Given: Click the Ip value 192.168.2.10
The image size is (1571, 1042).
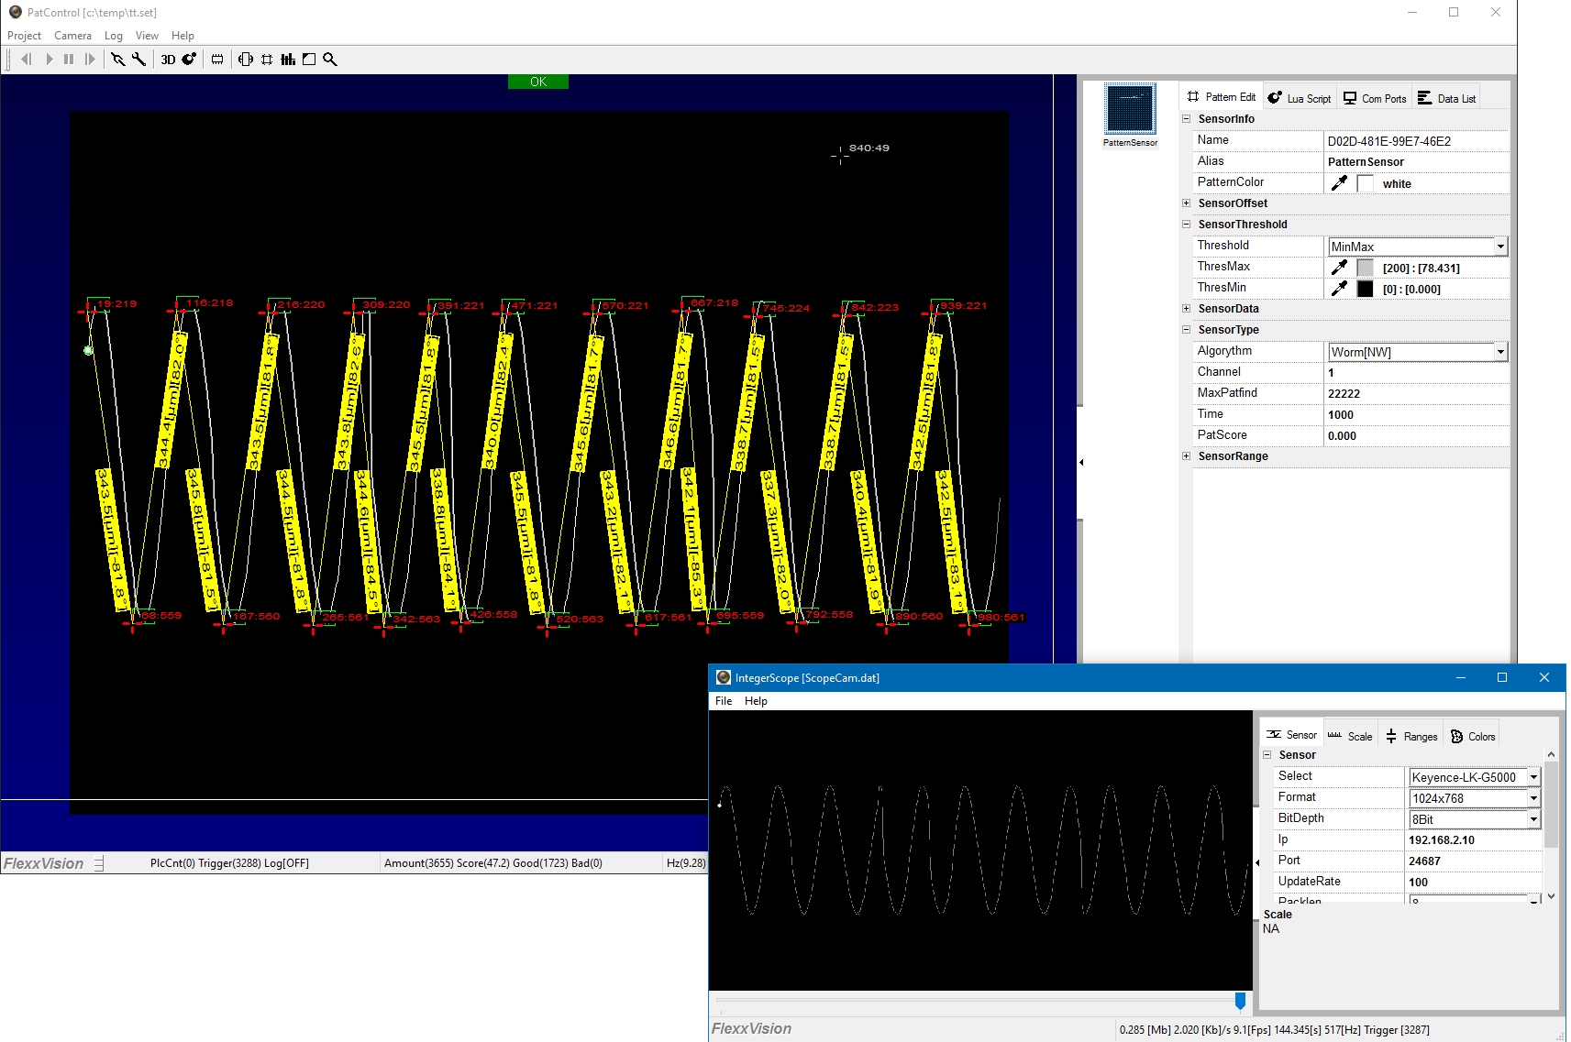Looking at the screenshot, I should tap(1442, 840).
